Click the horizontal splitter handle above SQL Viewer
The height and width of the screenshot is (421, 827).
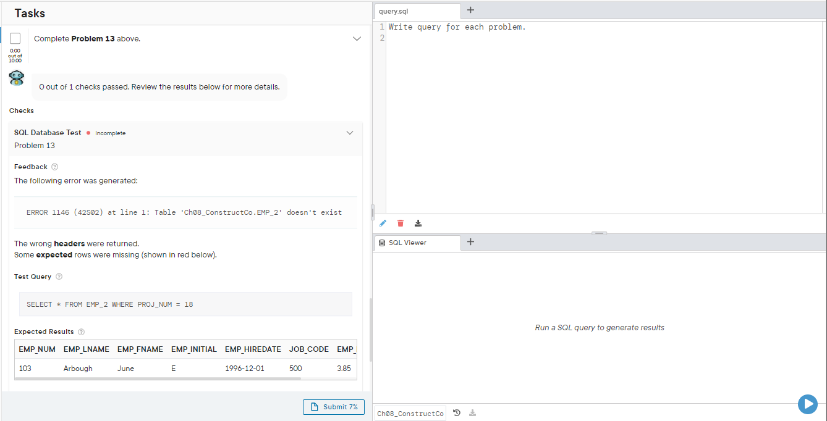pyautogui.click(x=600, y=233)
